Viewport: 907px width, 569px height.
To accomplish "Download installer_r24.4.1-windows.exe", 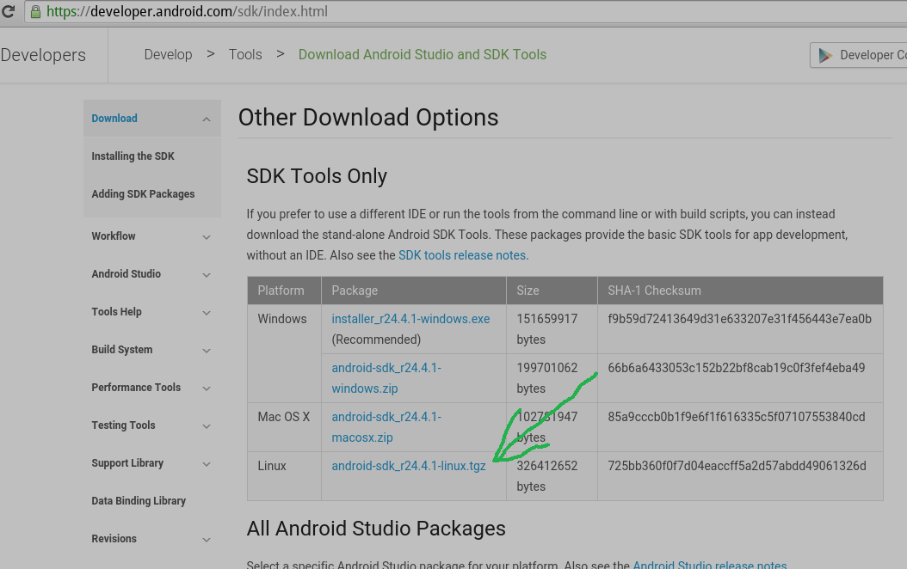I will pos(410,319).
